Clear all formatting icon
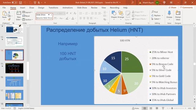Image resolution: width=196 pixels, height=110 pixels. pyautogui.click(x=75, y=13)
